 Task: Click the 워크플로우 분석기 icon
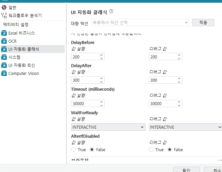pos(4,15)
